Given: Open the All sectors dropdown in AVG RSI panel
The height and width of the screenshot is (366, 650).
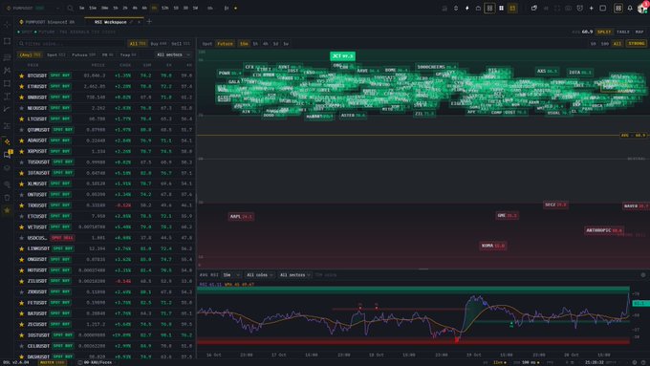Looking at the screenshot, I should point(294,275).
